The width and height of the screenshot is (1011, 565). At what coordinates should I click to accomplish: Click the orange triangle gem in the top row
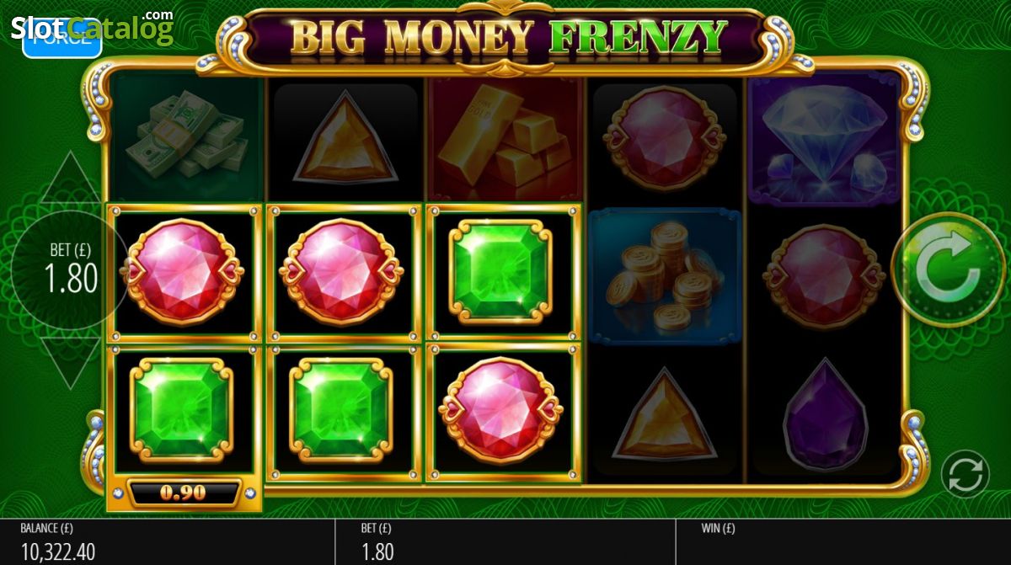click(345, 138)
